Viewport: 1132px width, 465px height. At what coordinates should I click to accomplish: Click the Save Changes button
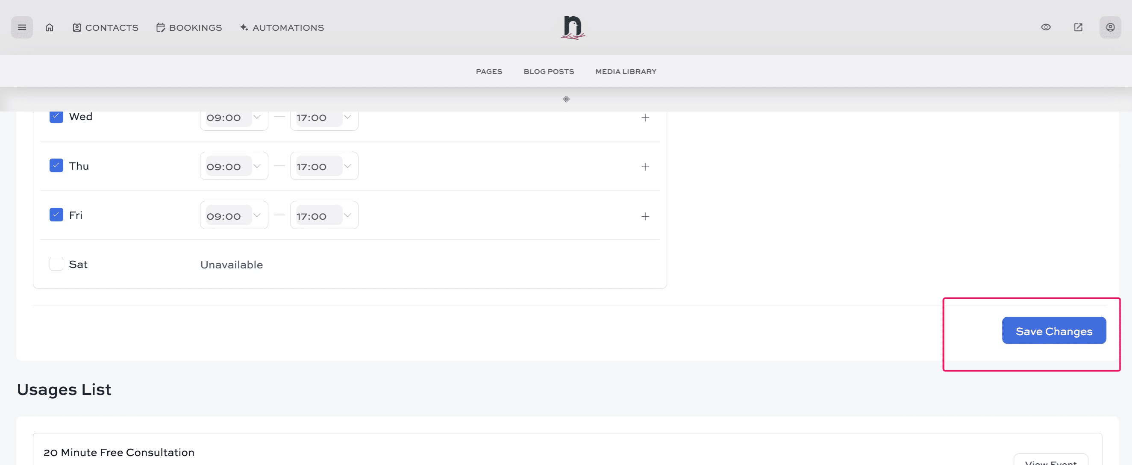1053,330
